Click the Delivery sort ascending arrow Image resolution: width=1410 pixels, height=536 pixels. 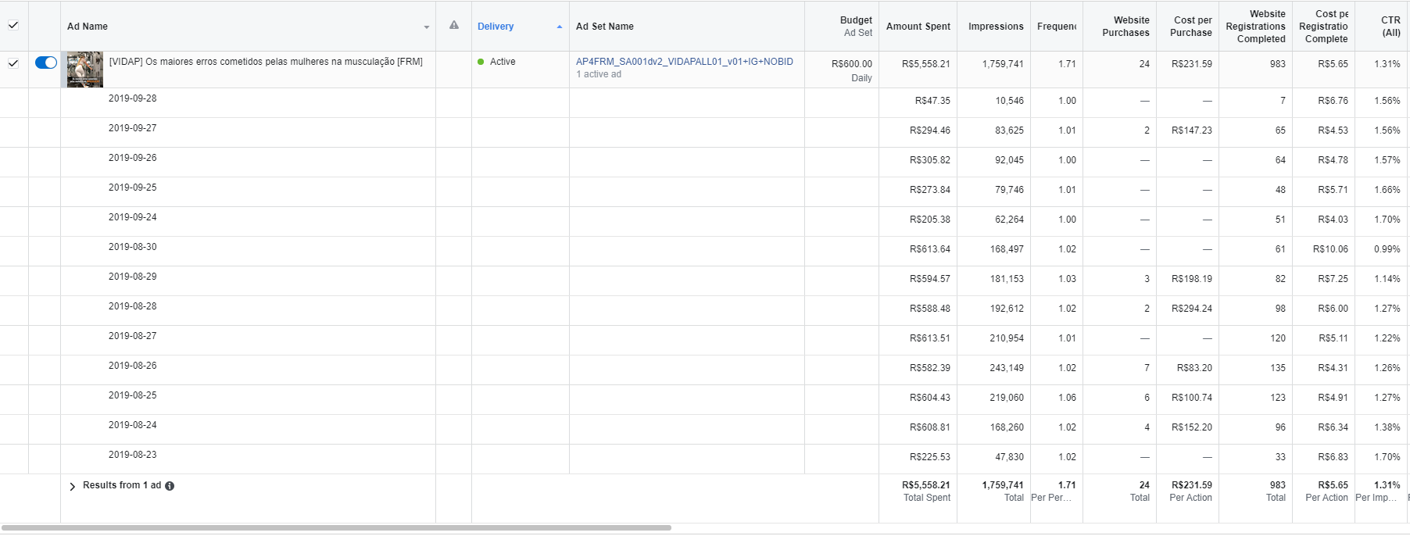(560, 27)
